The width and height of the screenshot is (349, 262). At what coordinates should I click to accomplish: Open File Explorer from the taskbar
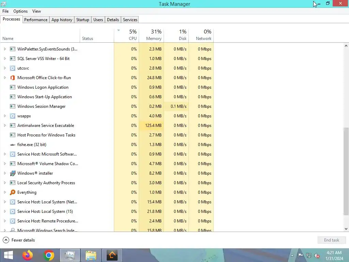(x=91, y=255)
